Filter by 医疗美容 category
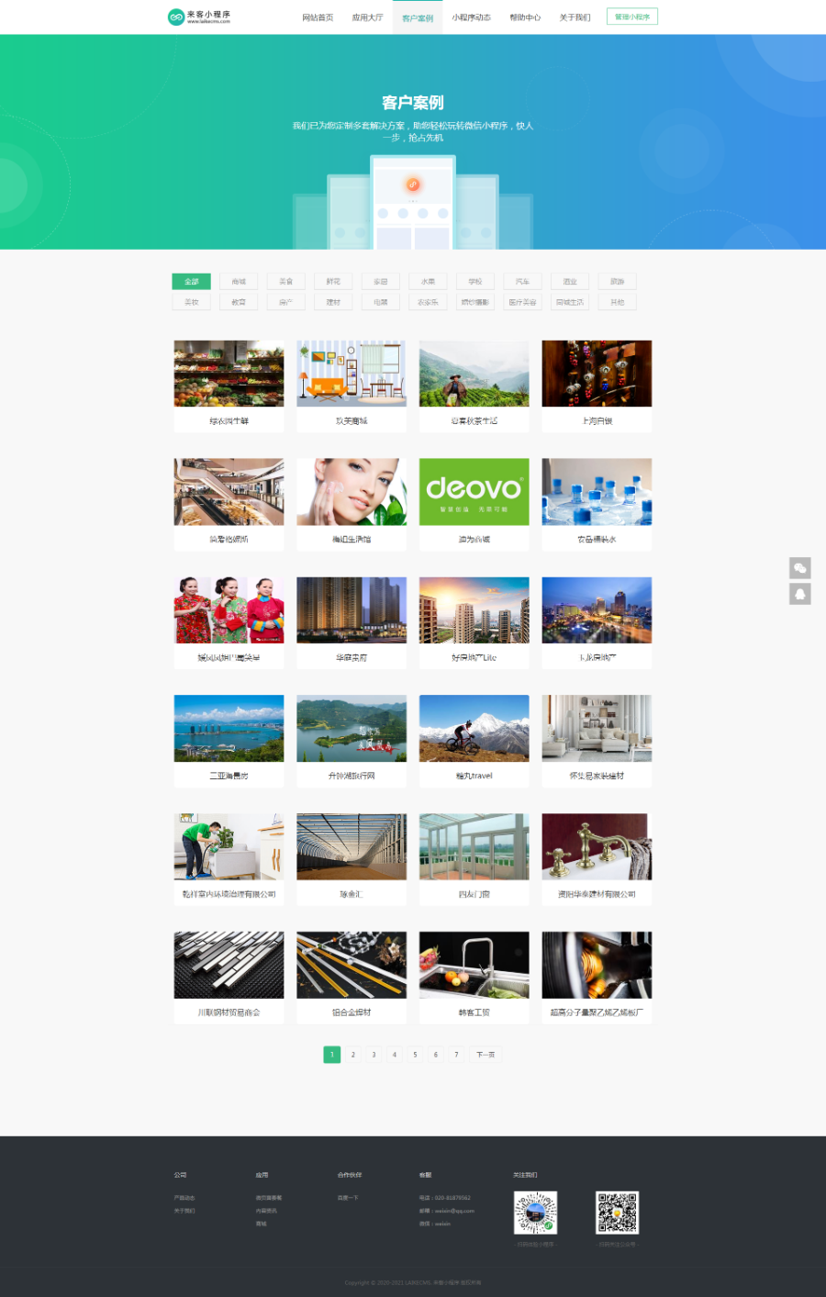The image size is (826, 1297). tap(522, 302)
